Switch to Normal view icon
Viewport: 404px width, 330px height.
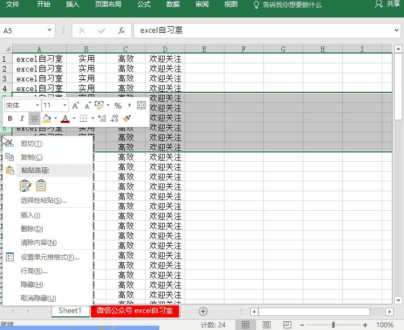pyautogui.click(x=245, y=325)
